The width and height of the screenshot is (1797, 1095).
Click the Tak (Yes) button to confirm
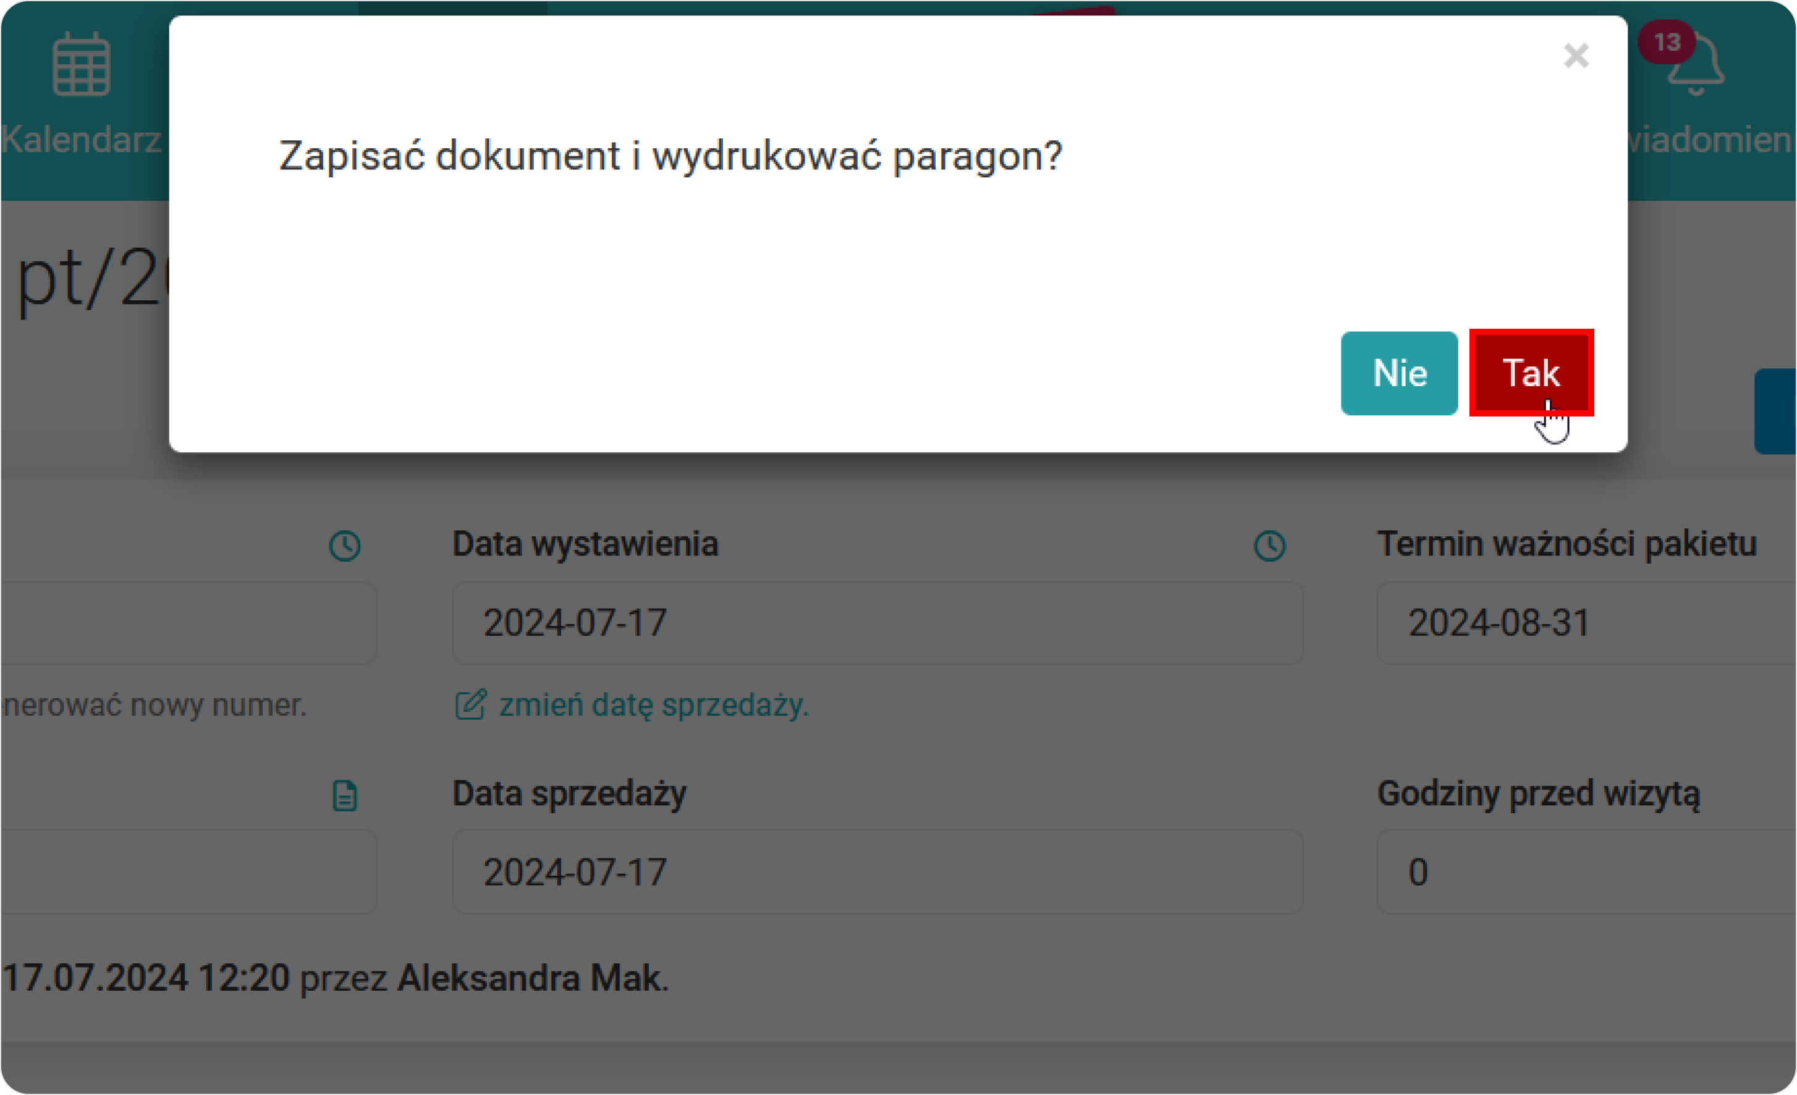[x=1530, y=372]
